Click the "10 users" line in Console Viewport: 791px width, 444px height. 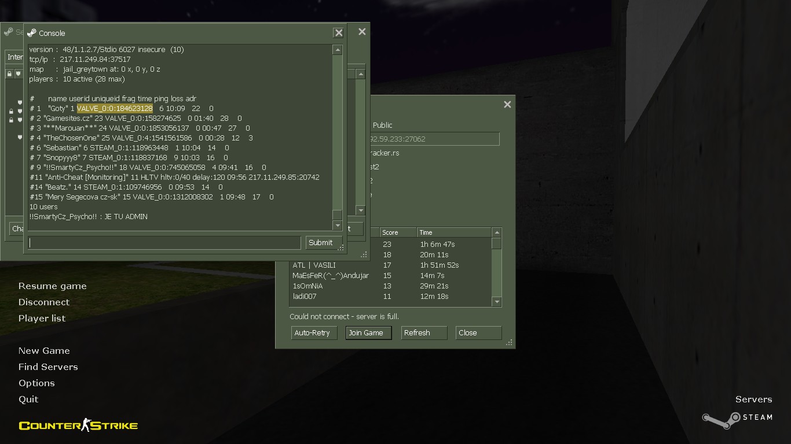(43, 207)
